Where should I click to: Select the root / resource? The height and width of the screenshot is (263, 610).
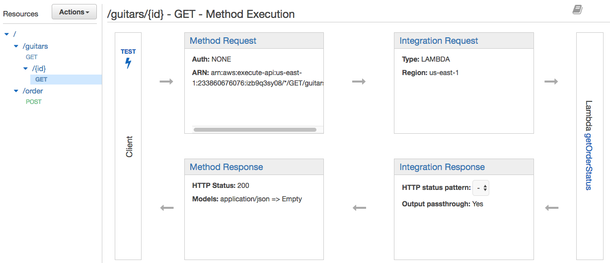click(x=14, y=34)
